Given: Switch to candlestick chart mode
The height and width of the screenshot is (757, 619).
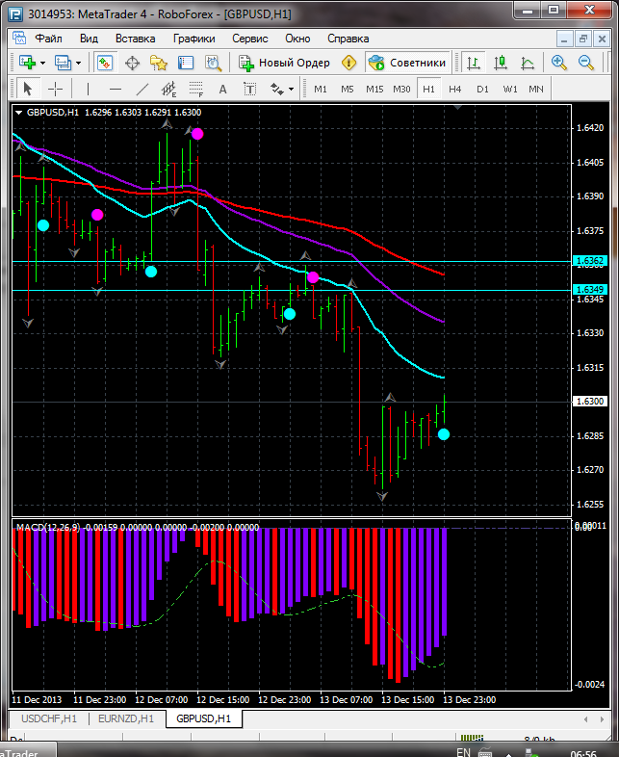Looking at the screenshot, I should [x=501, y=63].
